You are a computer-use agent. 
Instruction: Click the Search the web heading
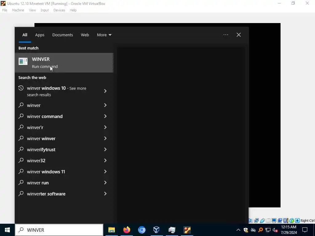[x=32, y=77]
